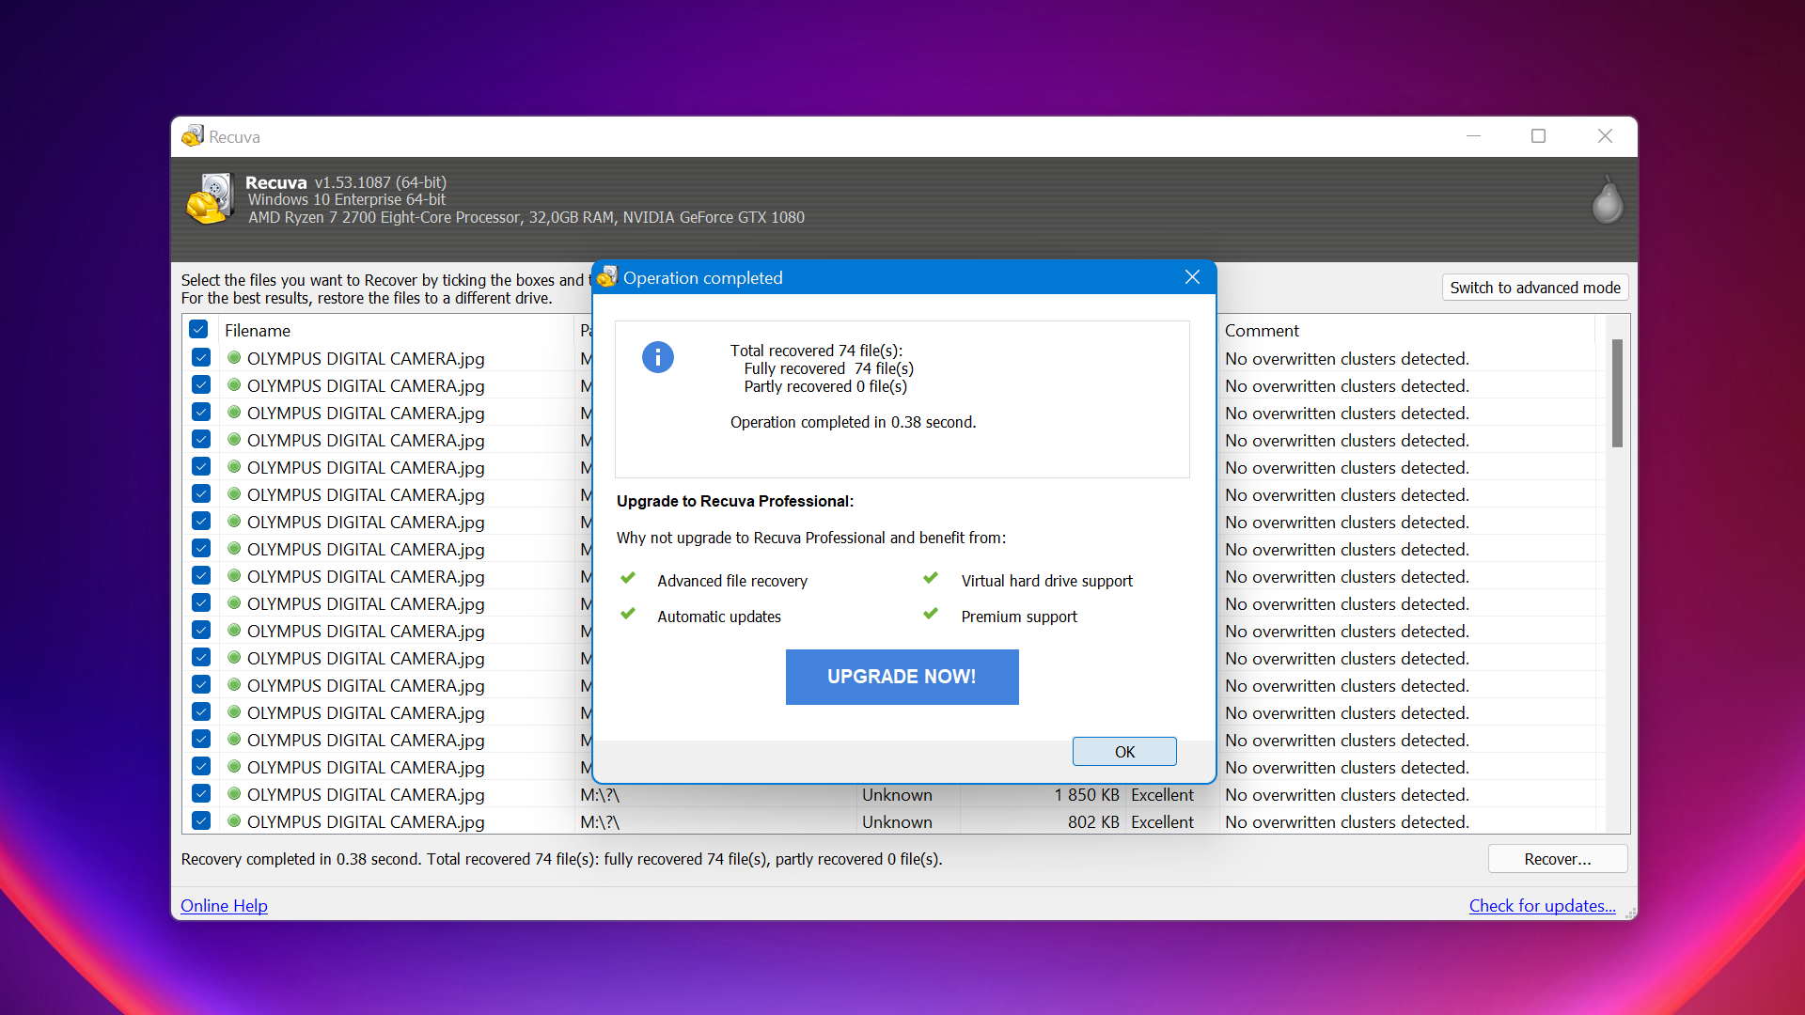The width and height of the screenshot is (1805, 1015).
Task: Click the Fully recovered 74 file(s) line
Action: [x=828, y=368]
